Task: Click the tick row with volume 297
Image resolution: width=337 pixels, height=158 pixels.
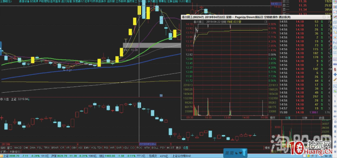Action: click(x=305, y=97)
